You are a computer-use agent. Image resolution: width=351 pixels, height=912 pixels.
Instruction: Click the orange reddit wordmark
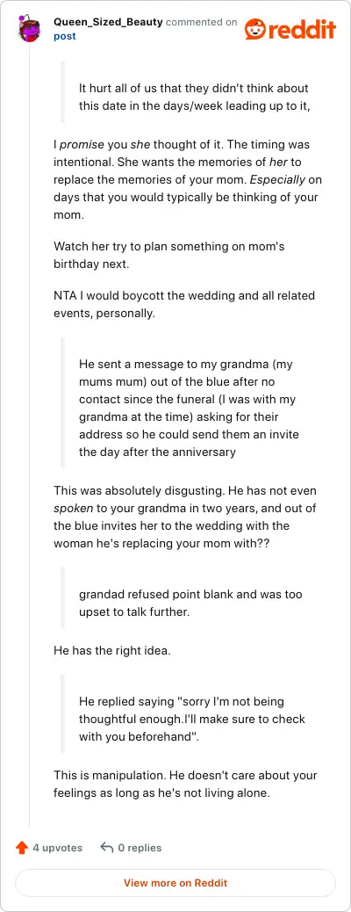point(302,29)
